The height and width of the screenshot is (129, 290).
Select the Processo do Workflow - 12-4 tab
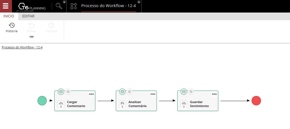click(x=108, y=6)
